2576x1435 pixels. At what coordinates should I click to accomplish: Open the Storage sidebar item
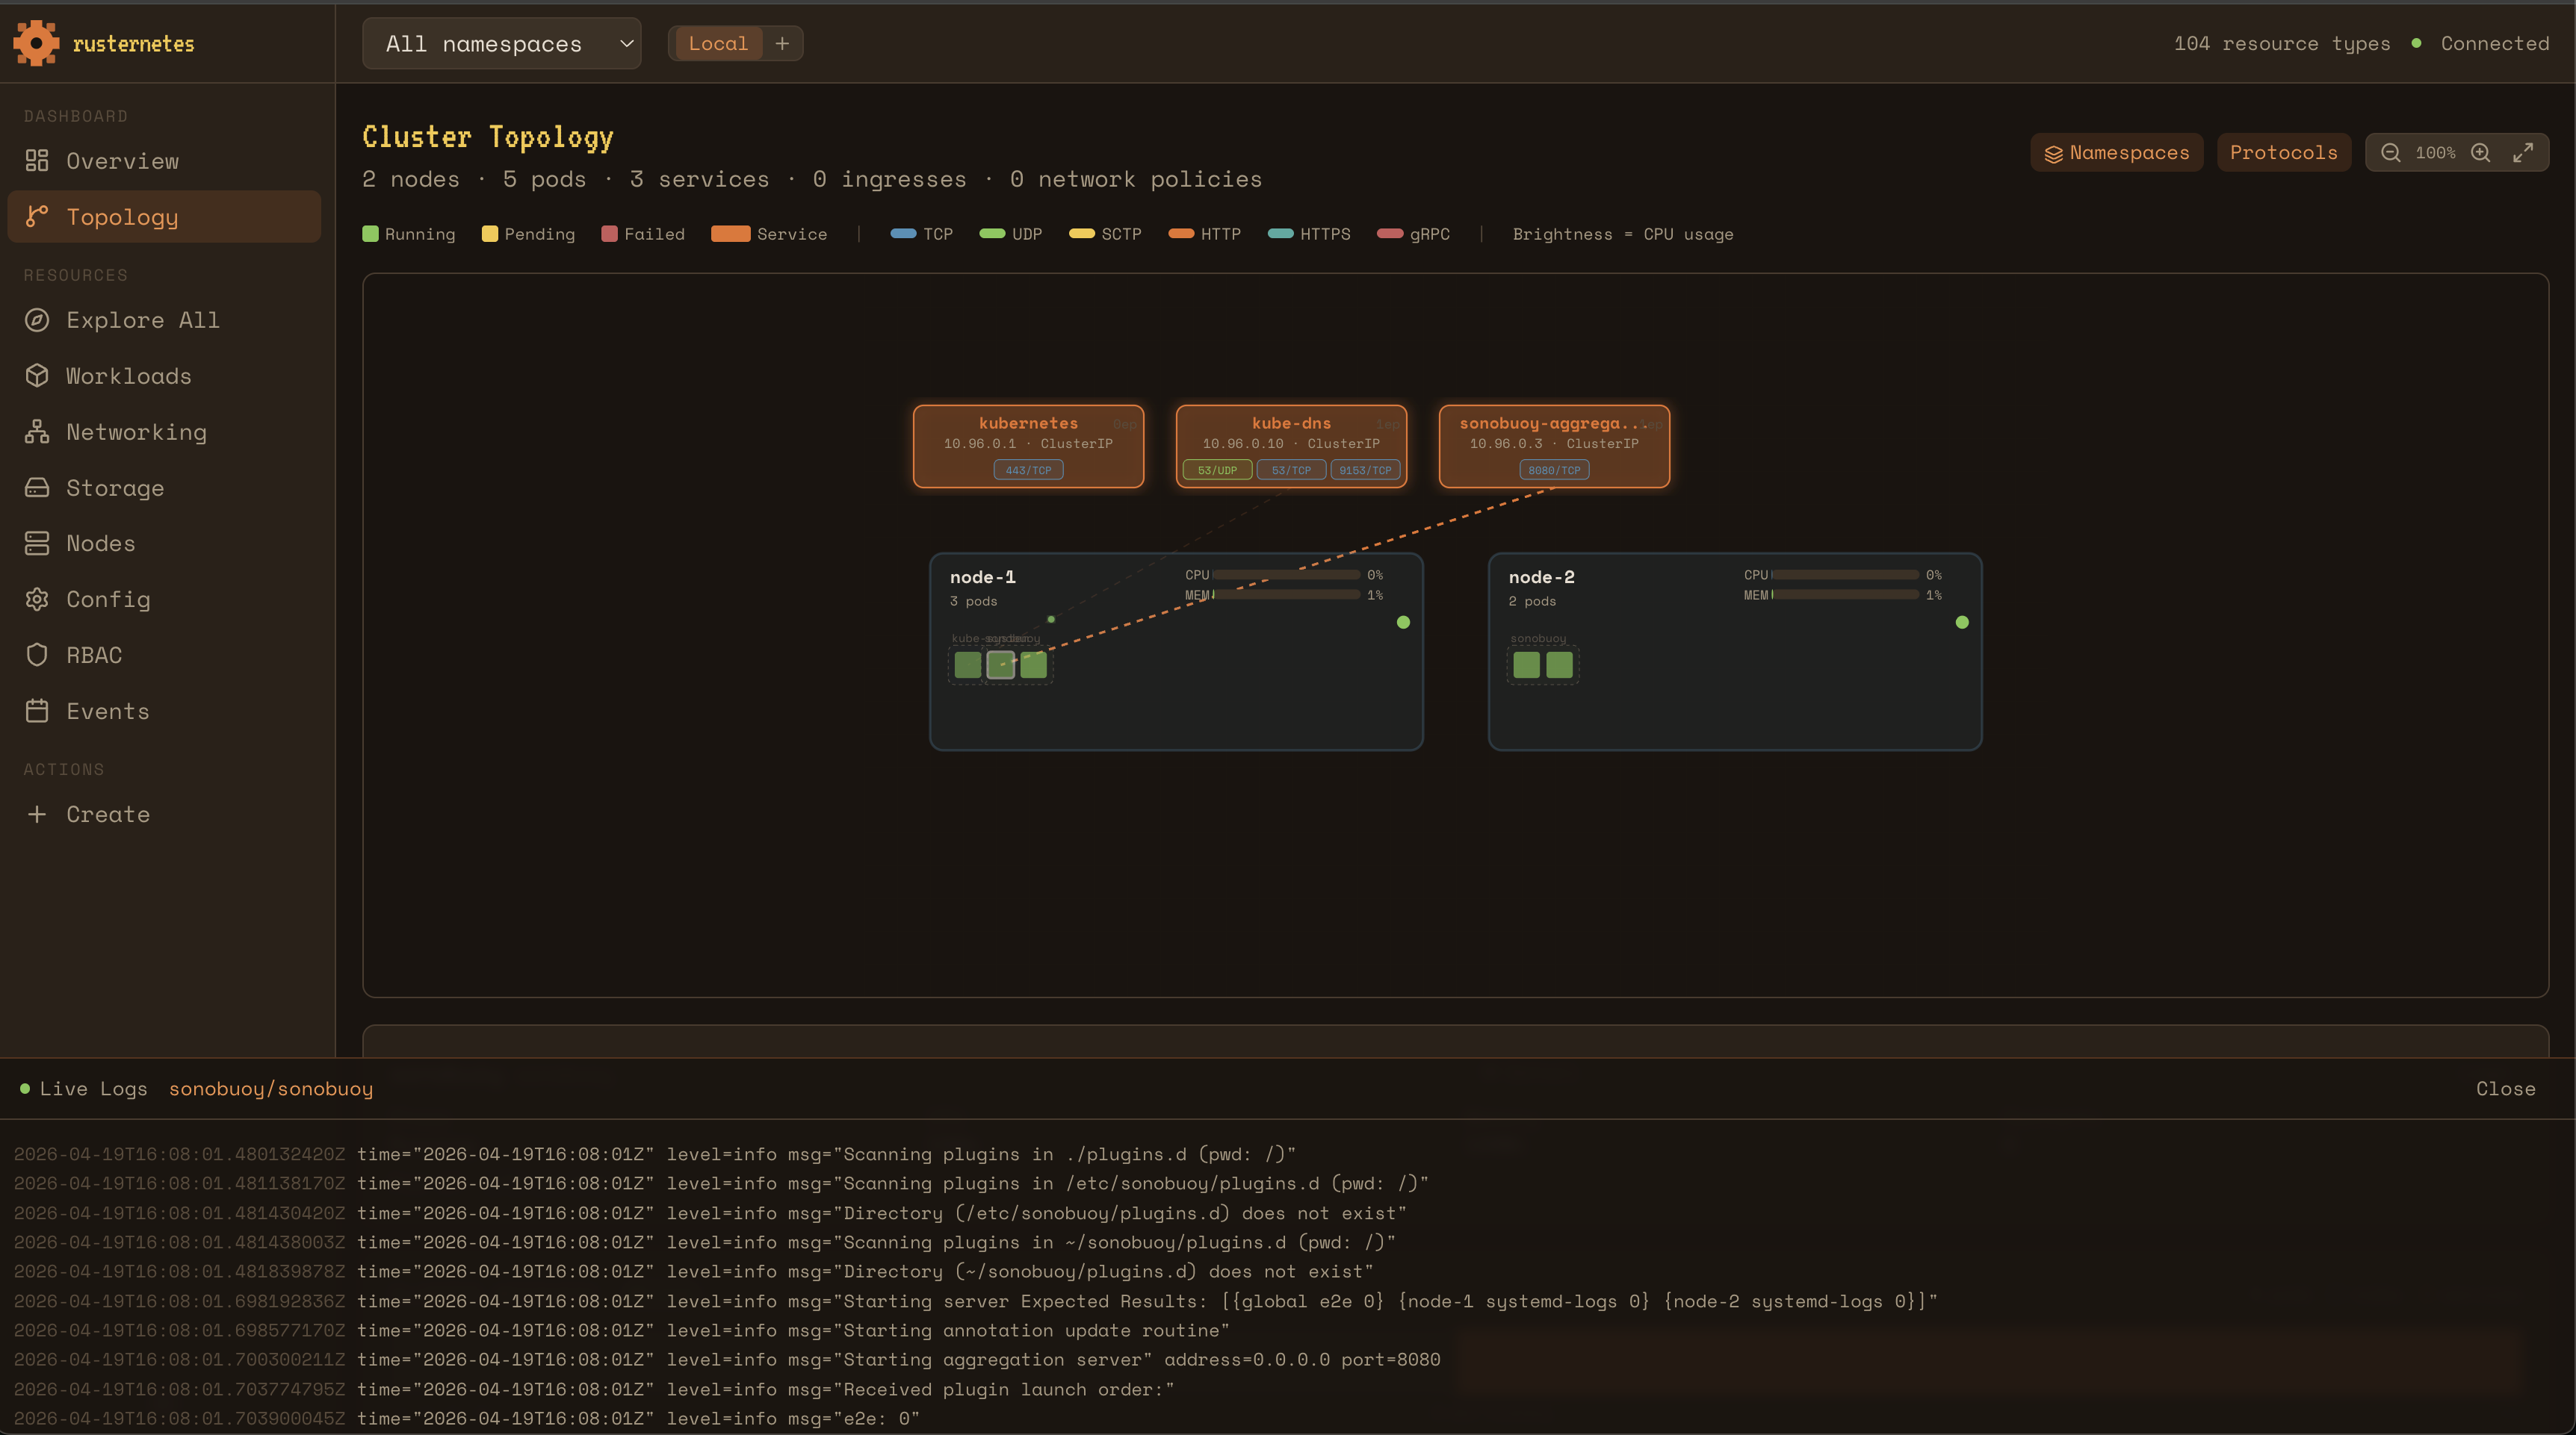(115, 488)
